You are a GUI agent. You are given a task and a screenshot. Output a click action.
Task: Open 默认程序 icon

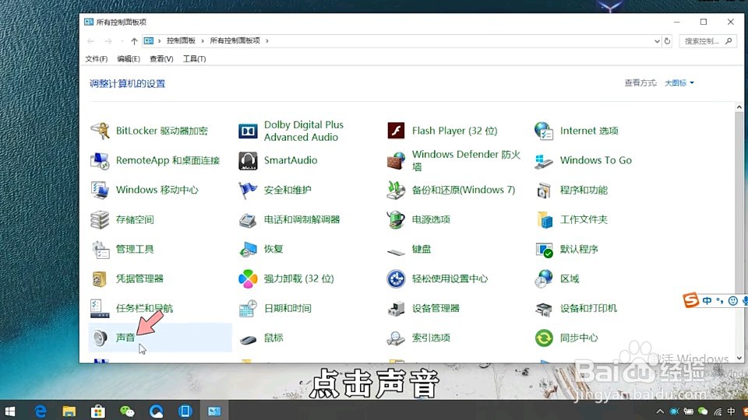544,250
